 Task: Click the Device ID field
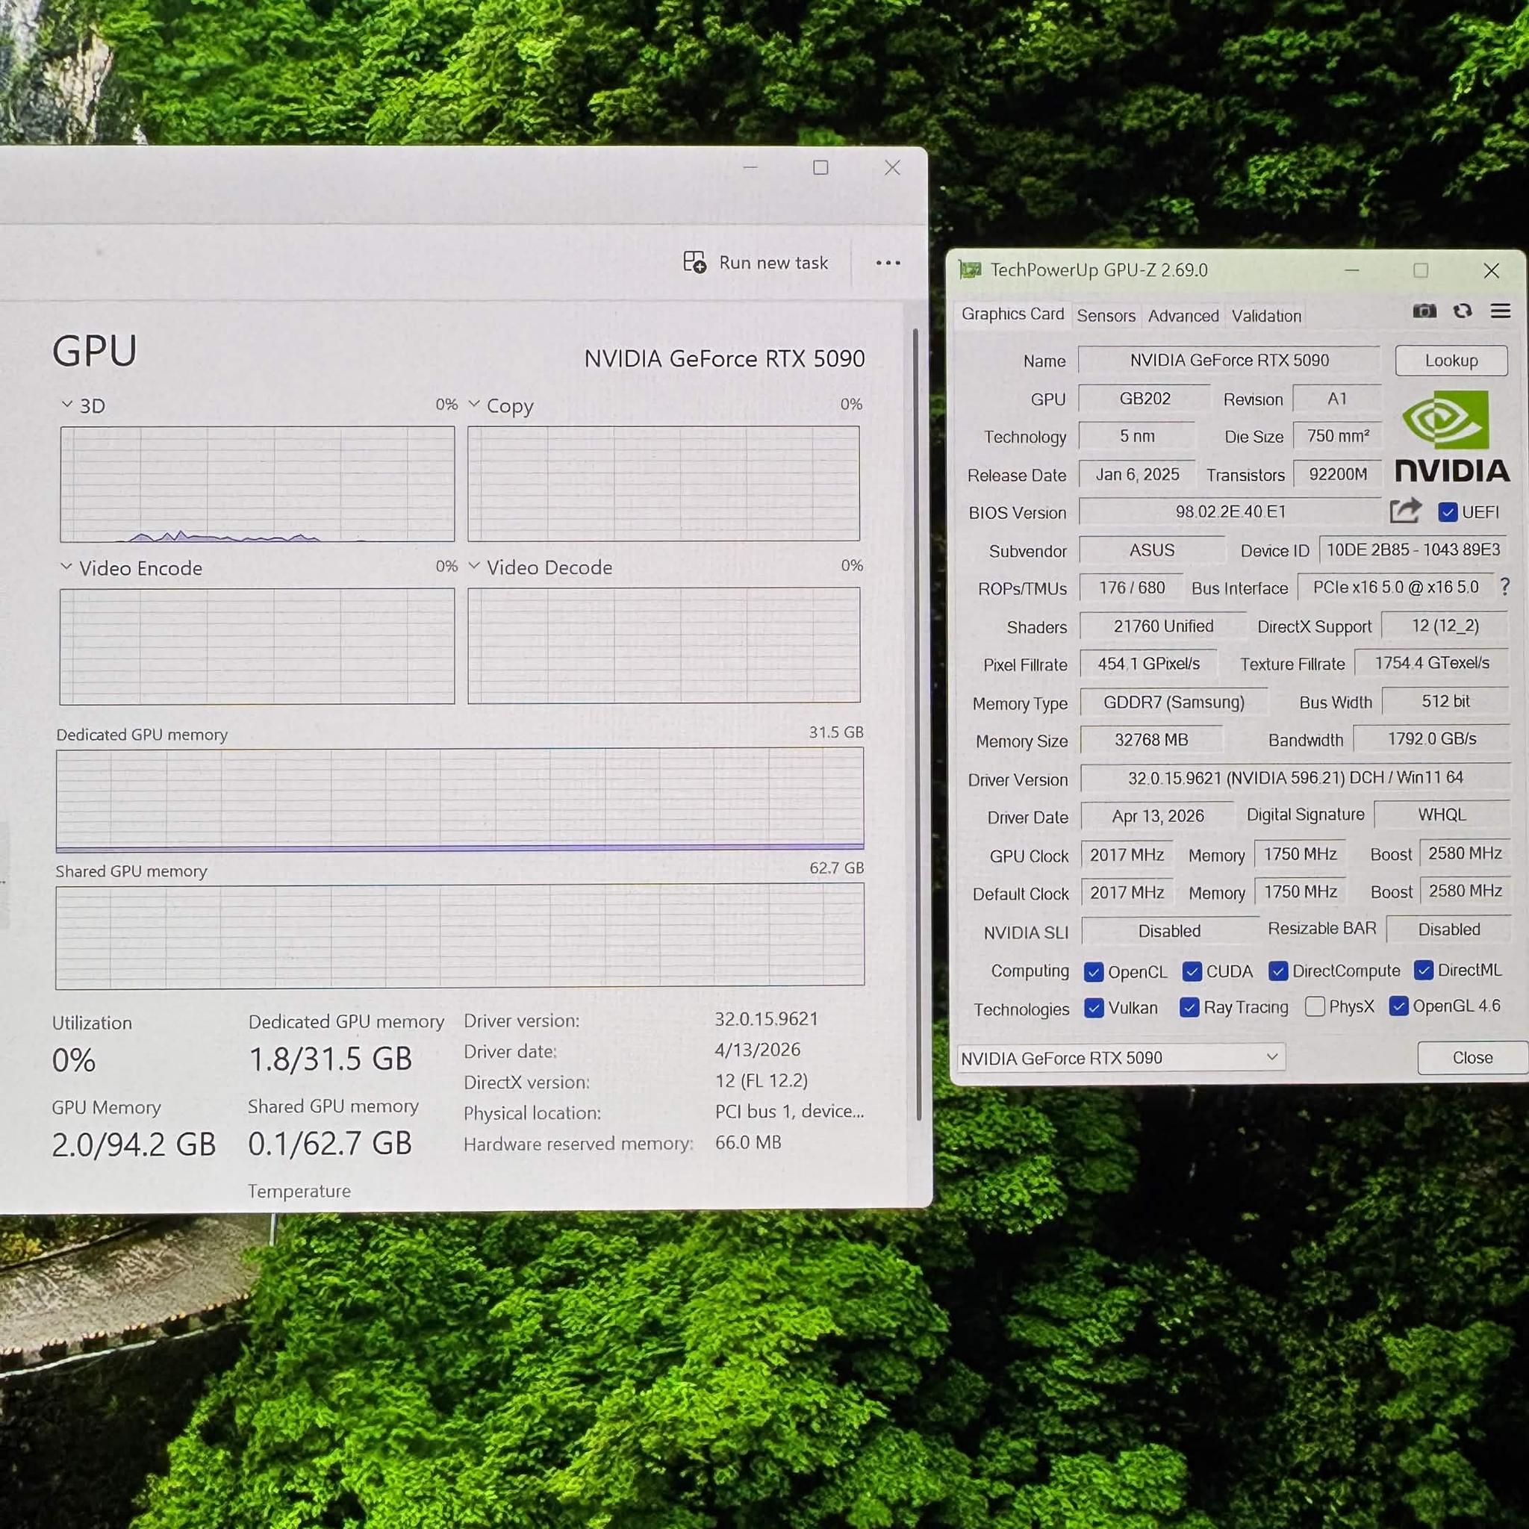(x=1413, y=549)
